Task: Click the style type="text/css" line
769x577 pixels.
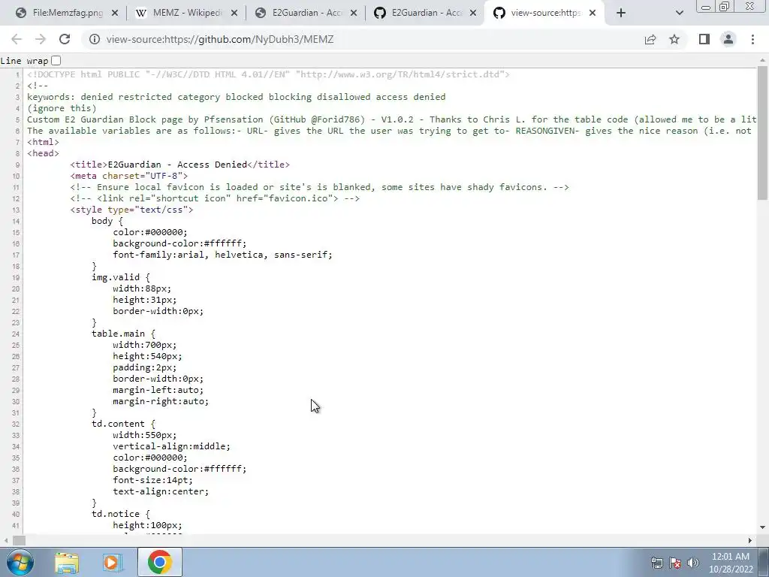Action: coord(131,210)
